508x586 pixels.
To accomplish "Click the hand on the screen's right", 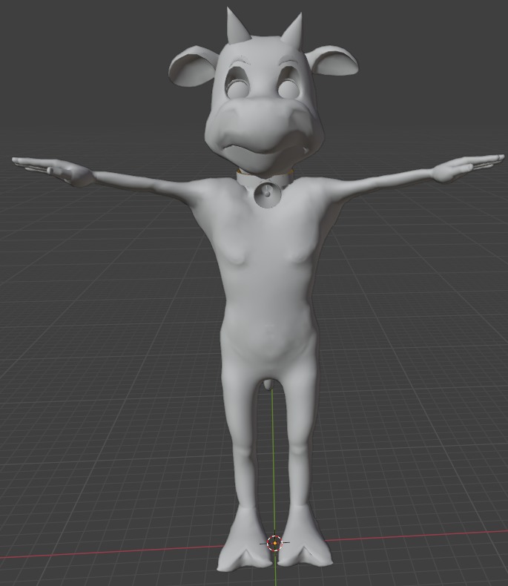I will click(x=468, y=168).
